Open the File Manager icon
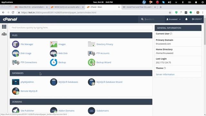This screenshot has width=206, height=116. pos(16,44)
